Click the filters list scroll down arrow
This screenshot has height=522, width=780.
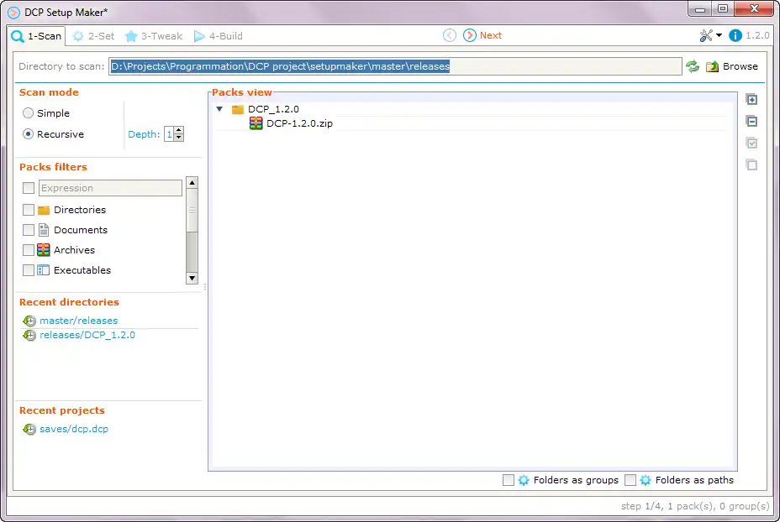pos(192,278)
